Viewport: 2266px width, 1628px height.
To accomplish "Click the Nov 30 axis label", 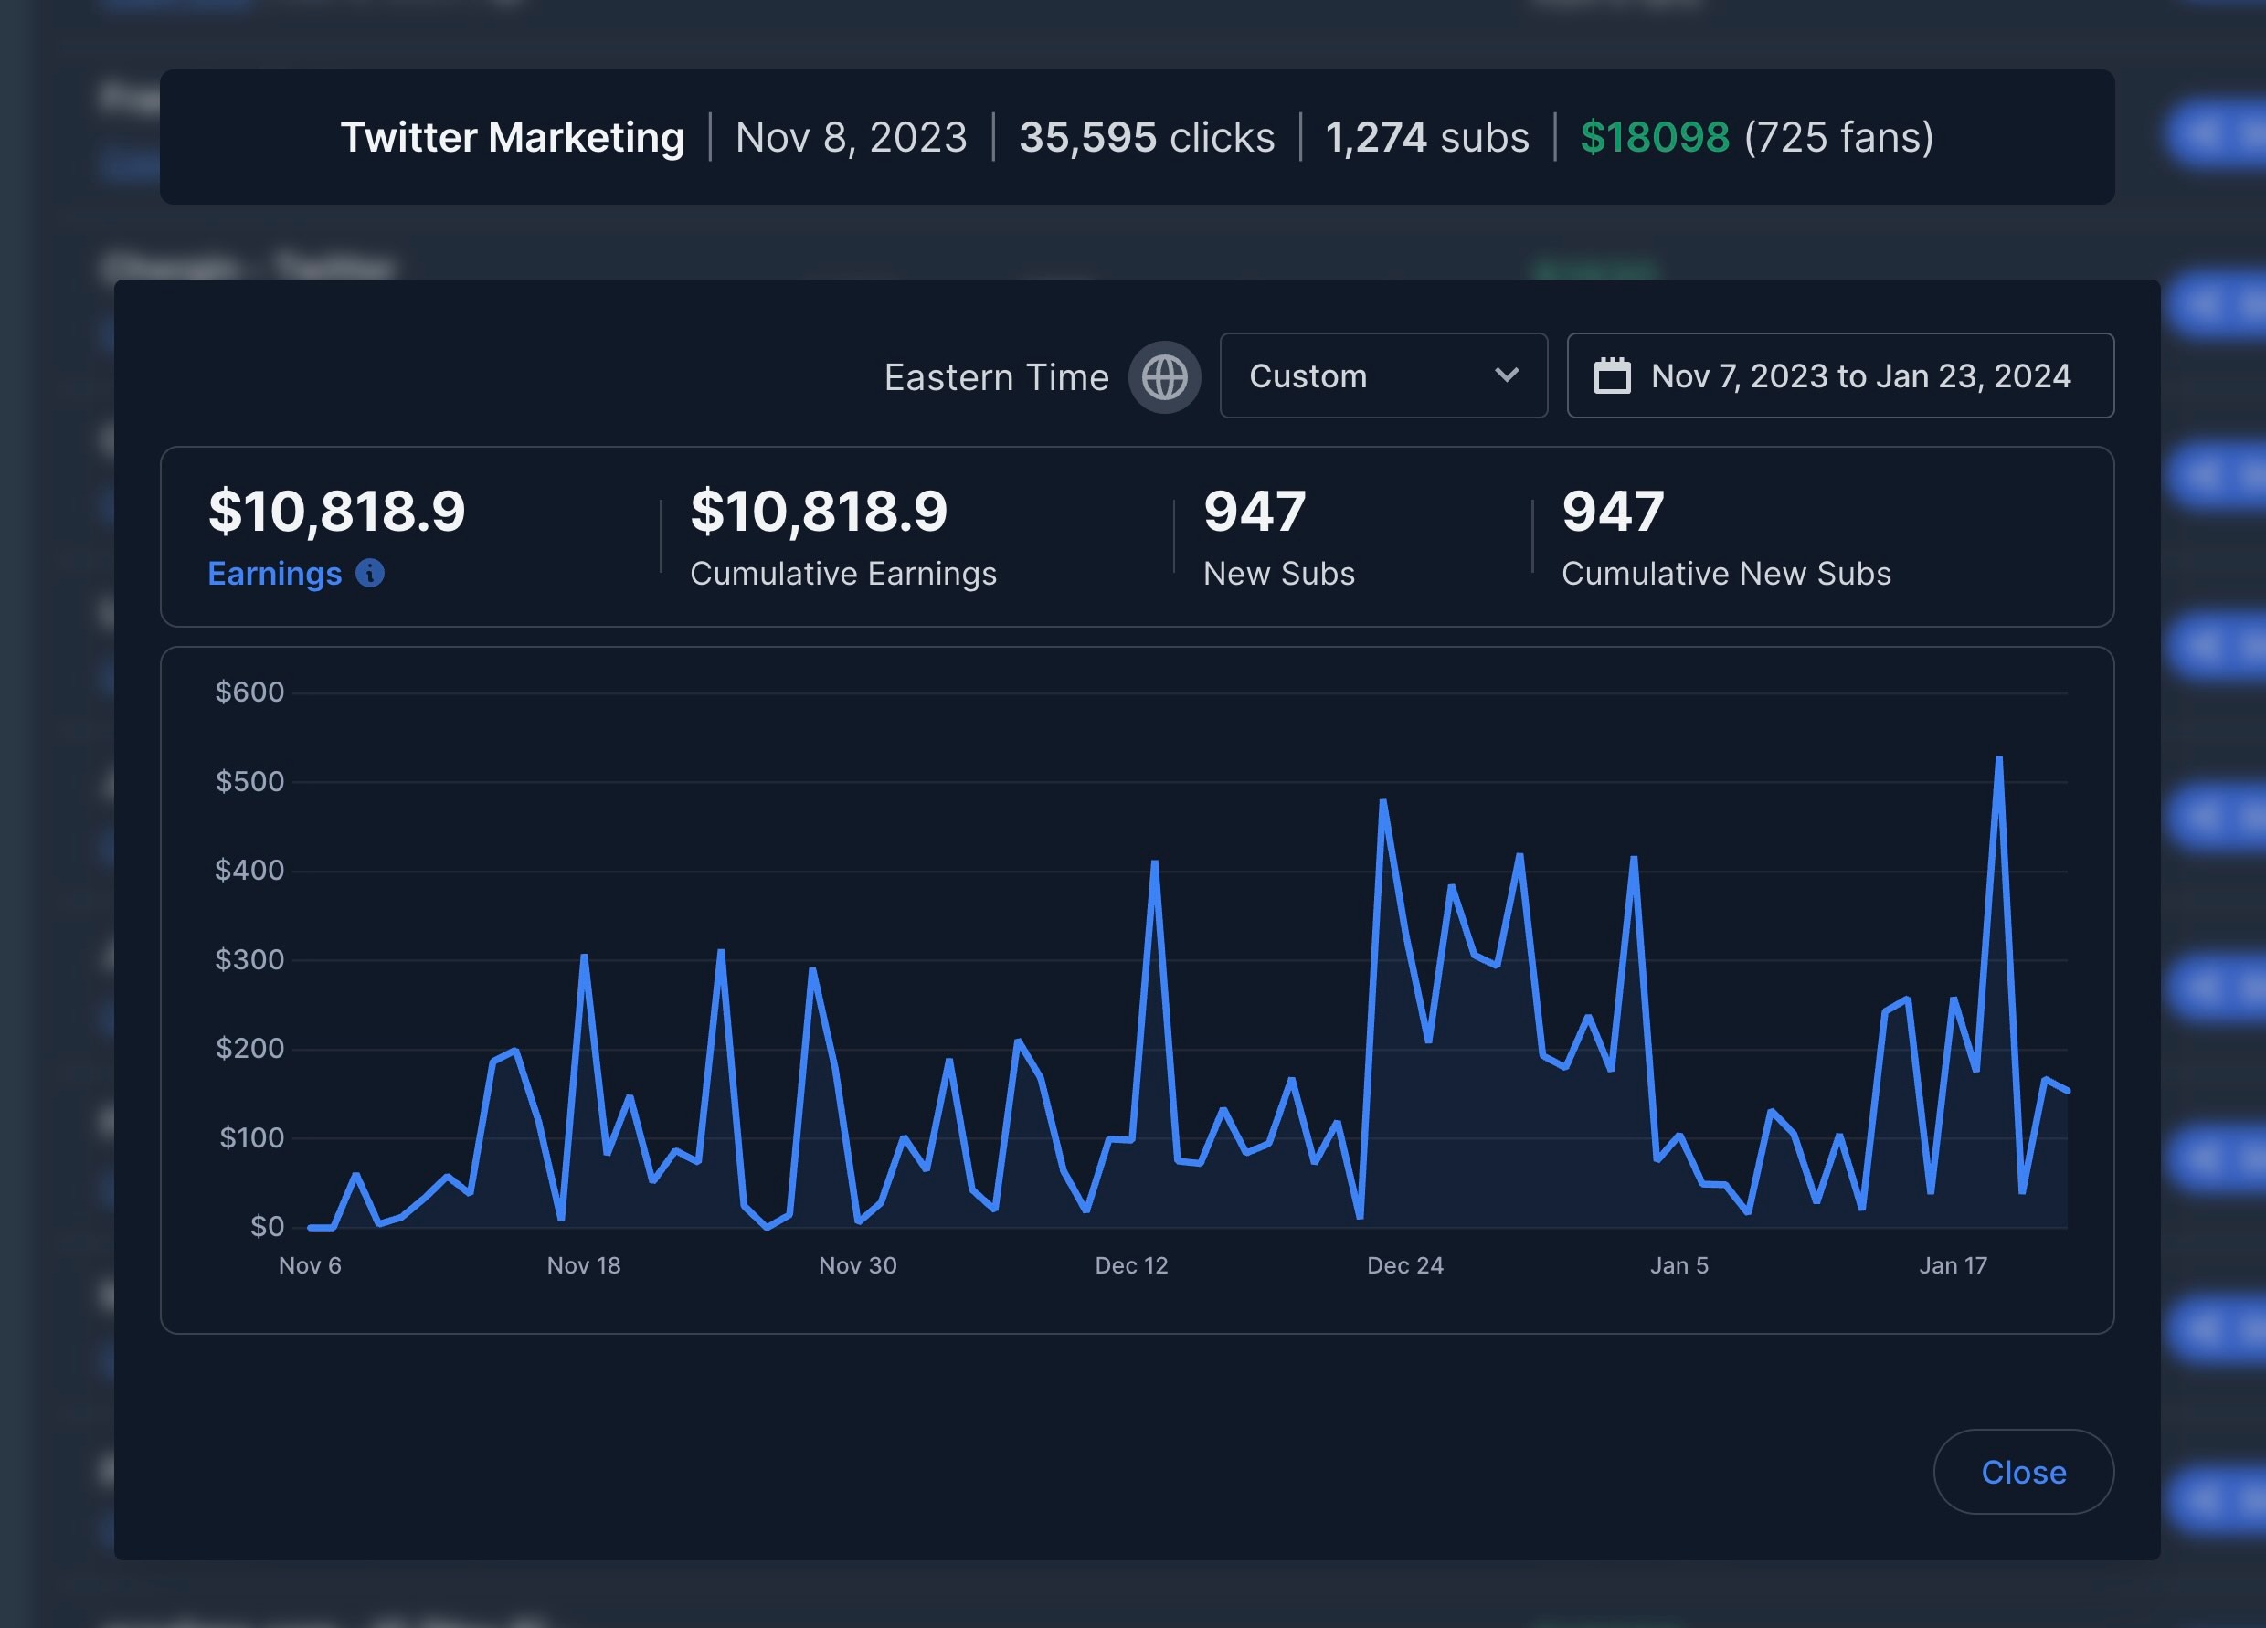I will coord(857,1265).
